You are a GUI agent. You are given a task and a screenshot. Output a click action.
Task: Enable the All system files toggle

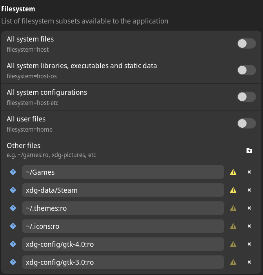point(247,43)
